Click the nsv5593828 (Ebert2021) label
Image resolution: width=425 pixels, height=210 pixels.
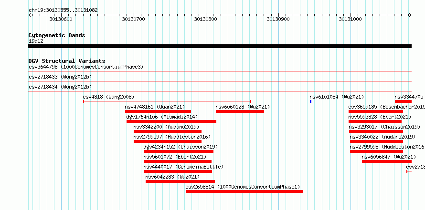(380, 117)
